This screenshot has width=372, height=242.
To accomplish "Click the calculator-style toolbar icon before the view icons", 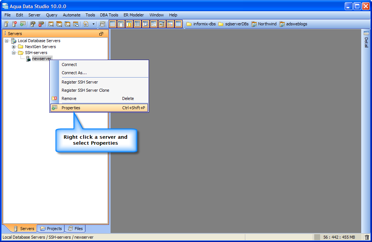I will tap(102, 24).
